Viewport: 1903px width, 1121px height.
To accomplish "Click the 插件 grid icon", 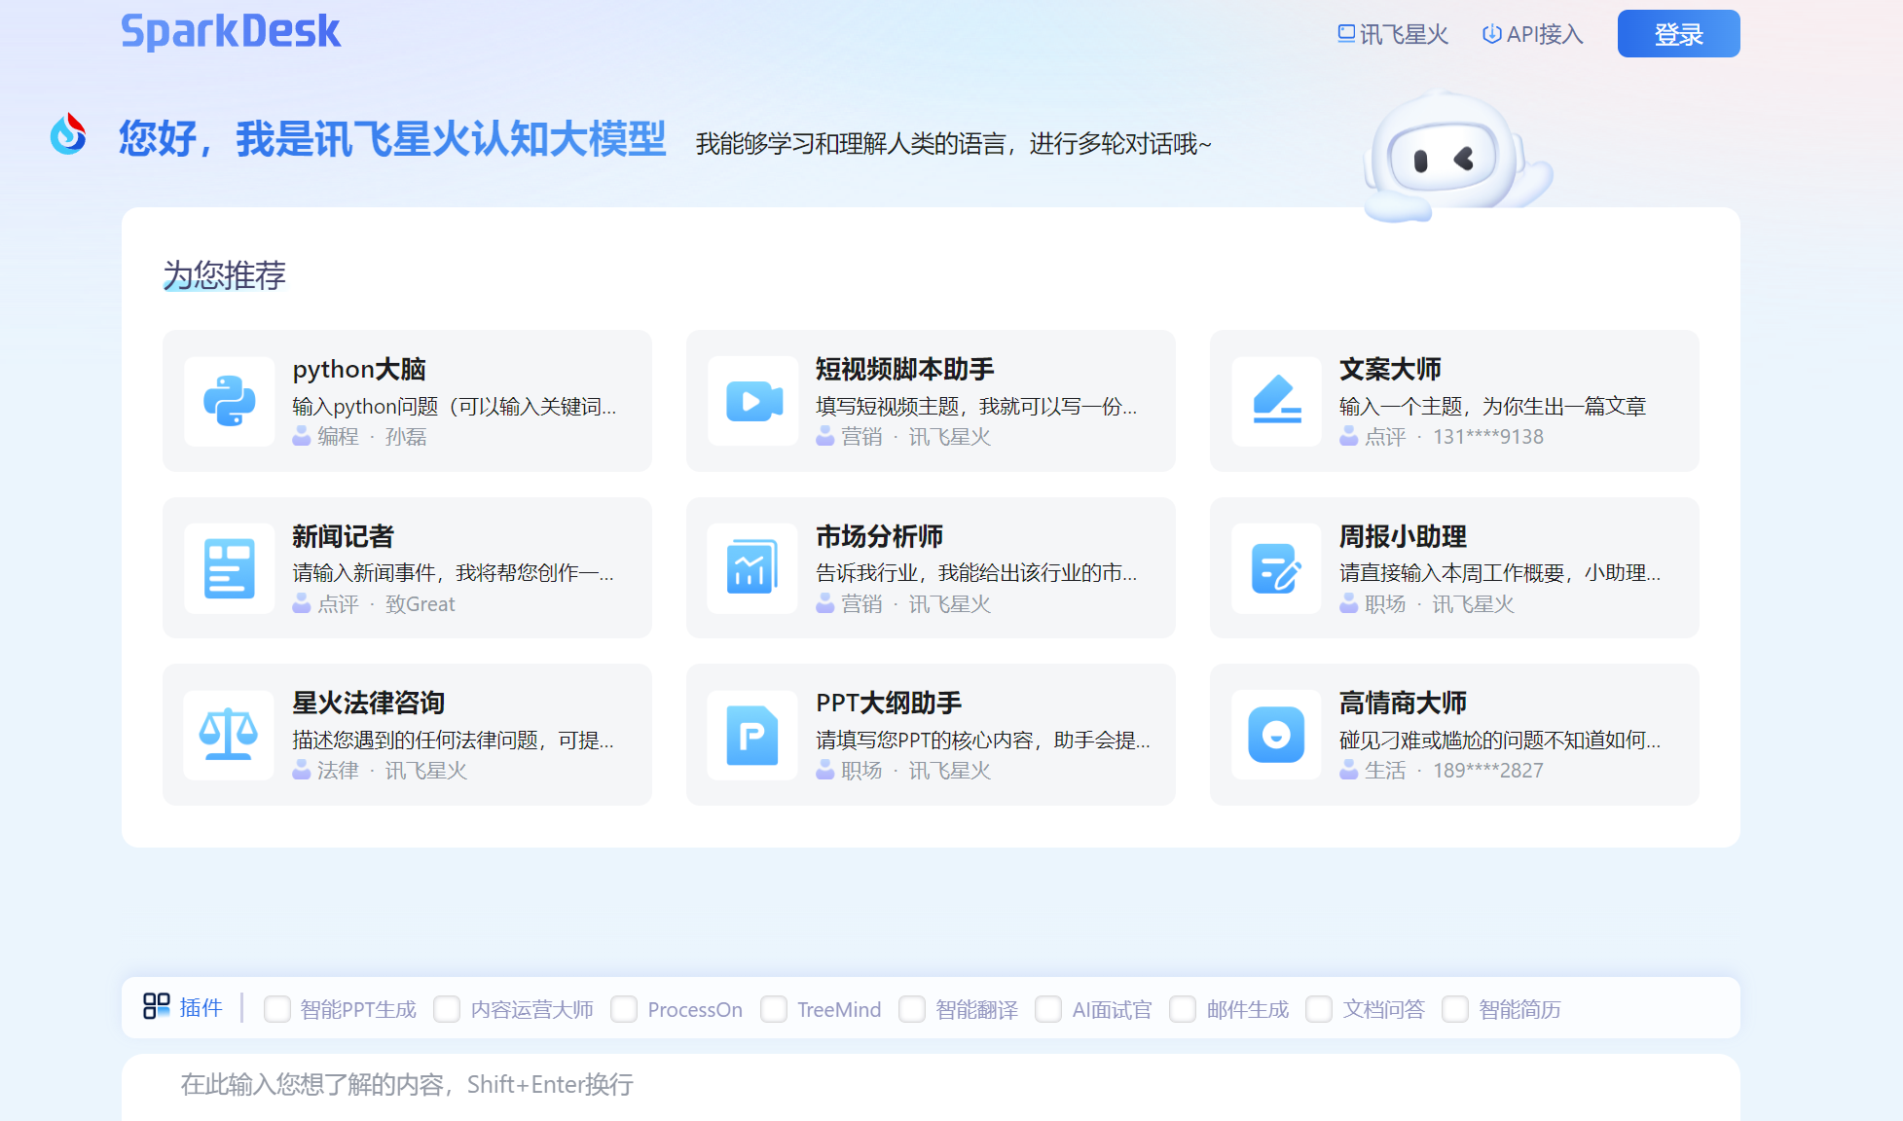I will [156, 1006].
